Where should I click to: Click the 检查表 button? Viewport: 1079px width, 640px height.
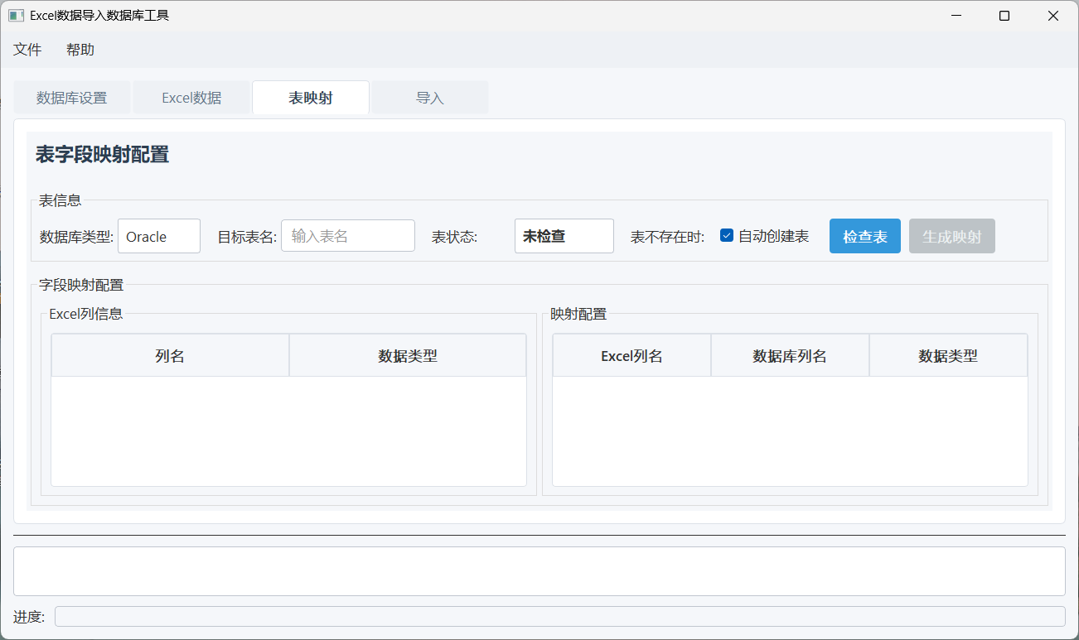865,236
